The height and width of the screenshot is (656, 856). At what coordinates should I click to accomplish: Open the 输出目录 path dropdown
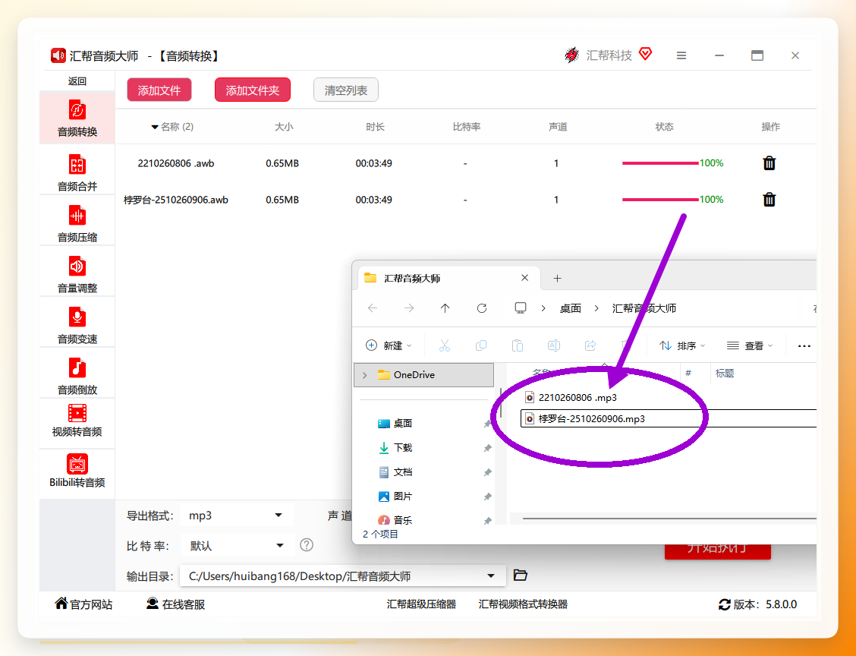coord(343,576)
